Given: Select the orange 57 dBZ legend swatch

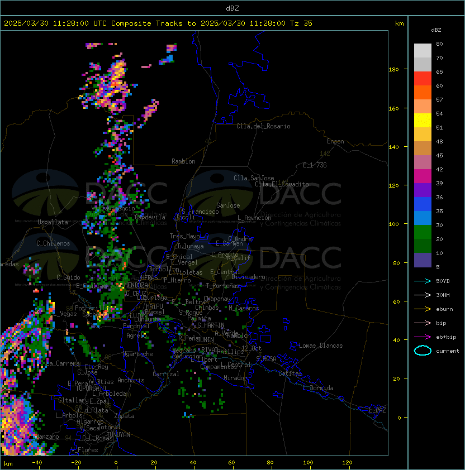Looking at the screenshot, I should [423, 93].
